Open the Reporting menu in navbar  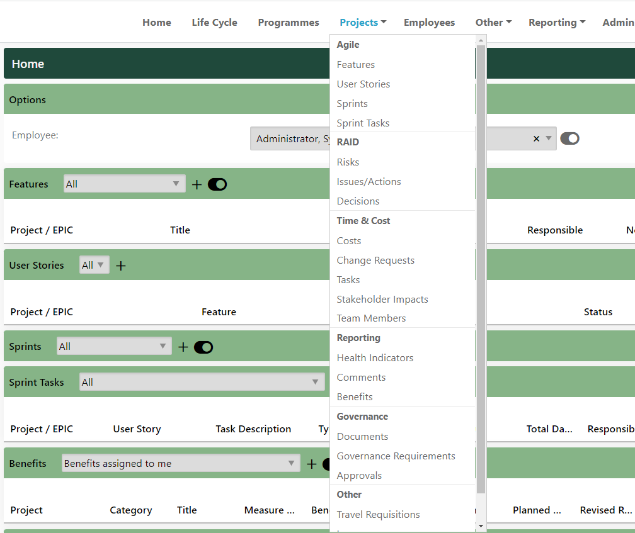pos(556,23)
